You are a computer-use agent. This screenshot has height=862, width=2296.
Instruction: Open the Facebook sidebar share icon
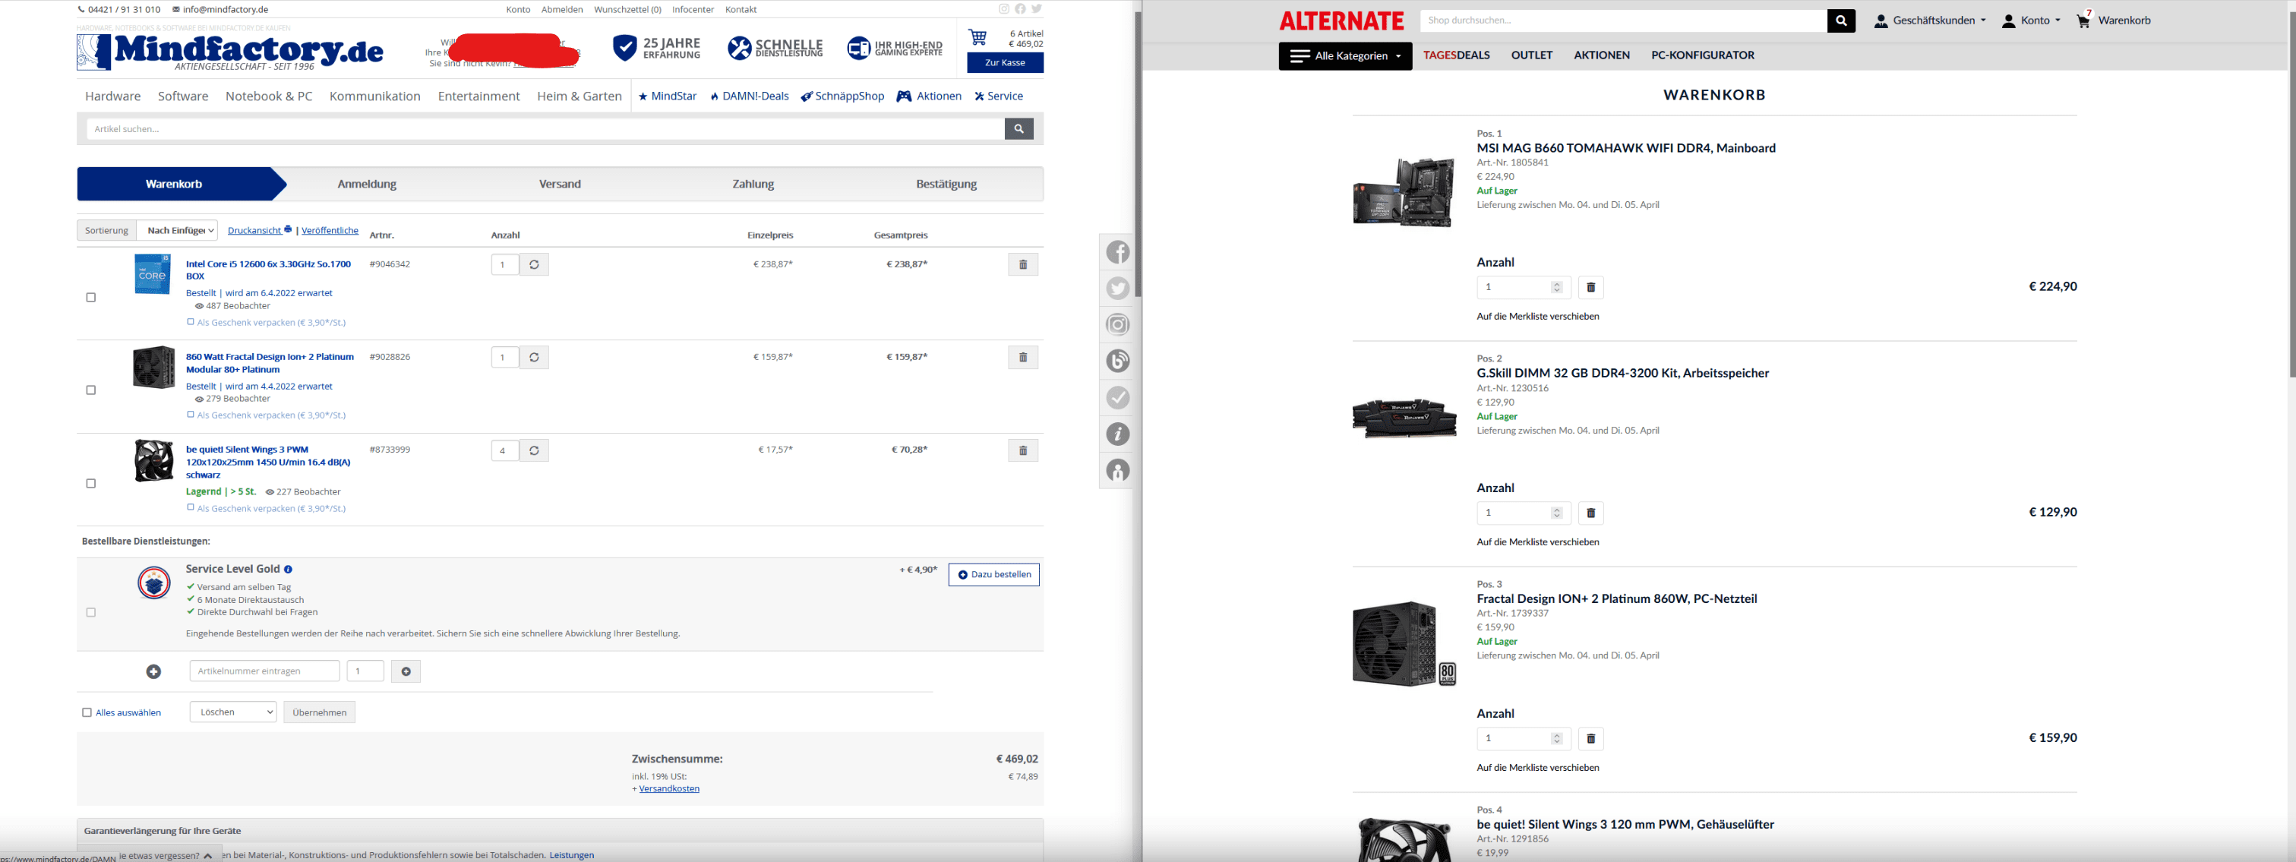1118,252
